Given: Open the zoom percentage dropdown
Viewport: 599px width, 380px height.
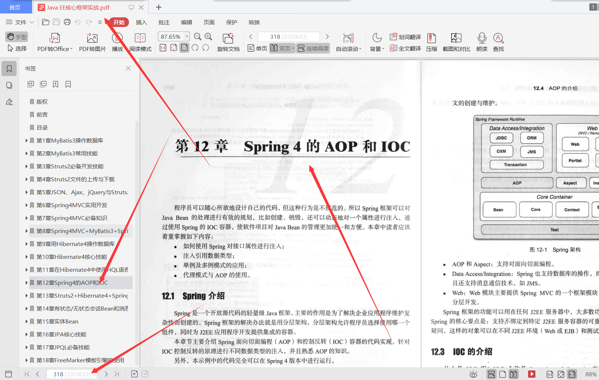Looking at the screenshot, I should 187,37.
